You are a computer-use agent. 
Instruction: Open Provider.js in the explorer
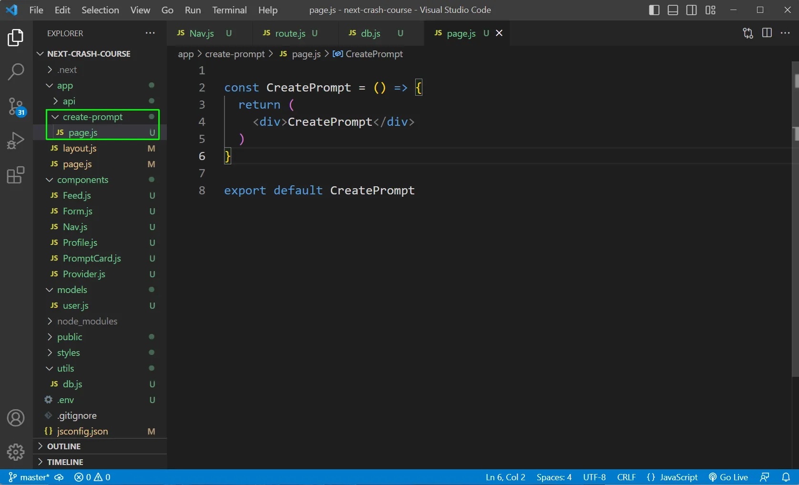(100, 274)
